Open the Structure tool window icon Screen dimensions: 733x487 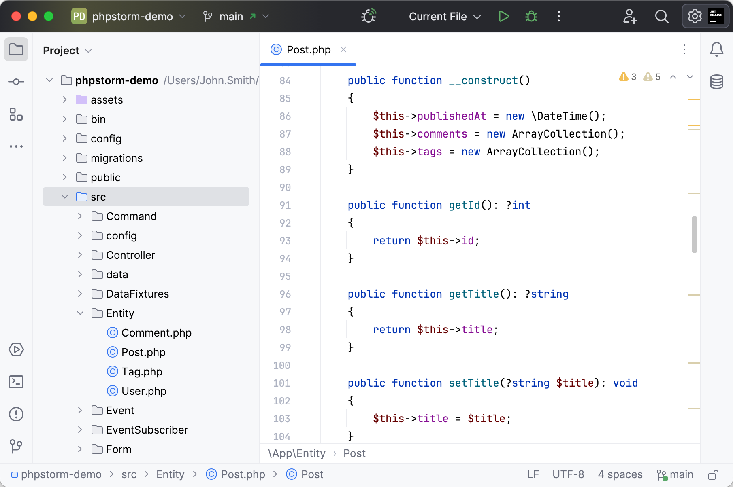point(16,114)
